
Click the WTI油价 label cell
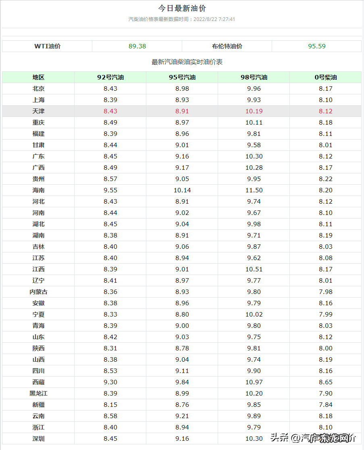coord(47,46)
